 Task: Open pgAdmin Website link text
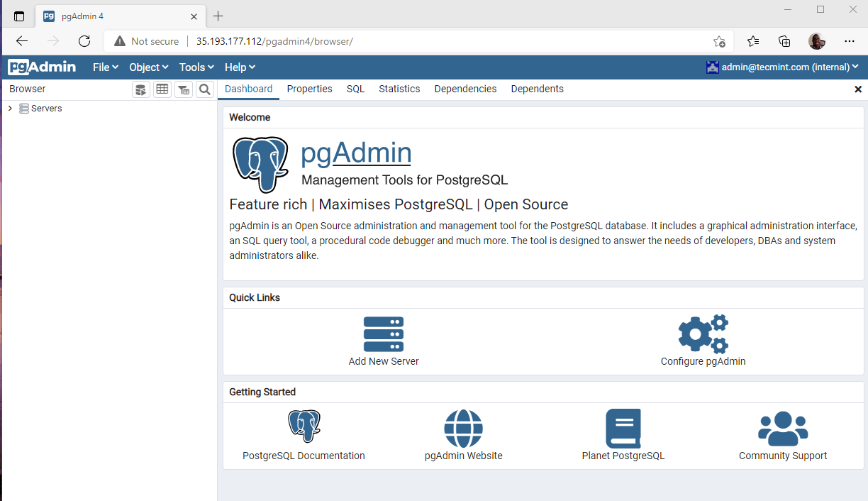point(464,456)
